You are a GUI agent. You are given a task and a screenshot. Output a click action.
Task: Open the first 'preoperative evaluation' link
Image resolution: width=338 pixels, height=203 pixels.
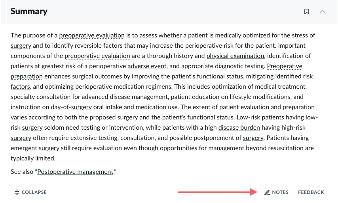click(91, 35)
